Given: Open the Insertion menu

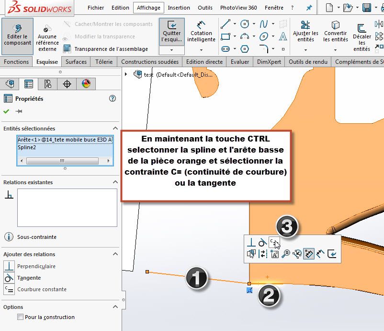Looking at the screenshot, I should pyautogui.click(x=179, y=8).
